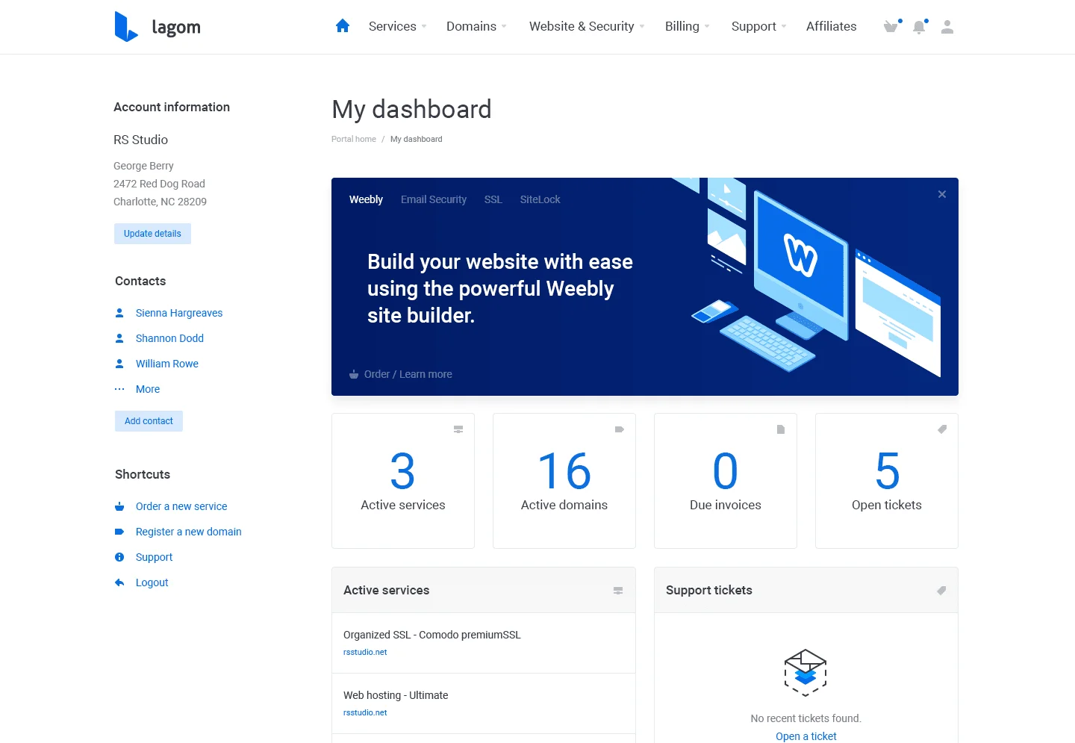Open the user account icon
1075x743 pixels.
[x=947, y=27]
